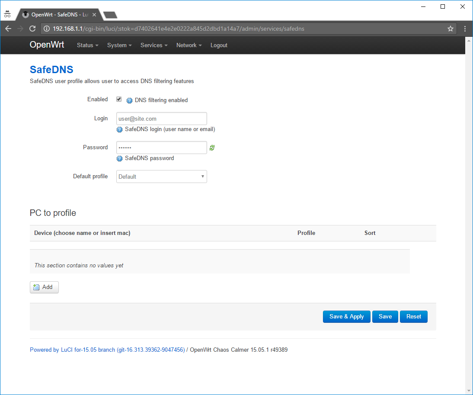Image resolution: width=473 pixels, height=395 pixels.
Task: Click the PC to profile heading
Action: tap(53, 213)
